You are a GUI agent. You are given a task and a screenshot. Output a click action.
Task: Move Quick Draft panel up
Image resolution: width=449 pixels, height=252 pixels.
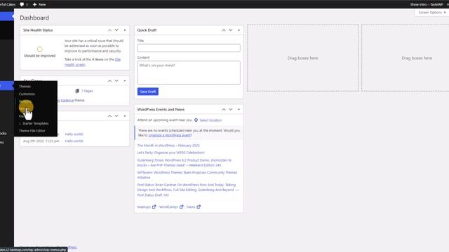[224, 30]
